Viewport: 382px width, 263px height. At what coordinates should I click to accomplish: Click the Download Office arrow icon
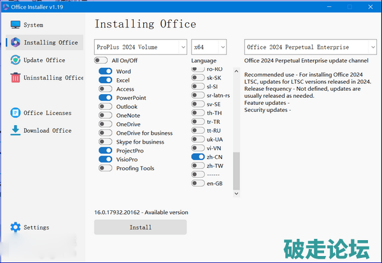coord(15,130)
